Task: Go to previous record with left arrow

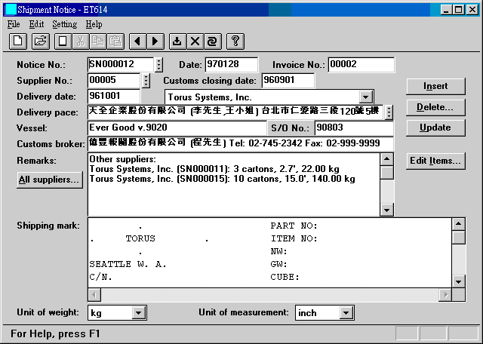Action: pos(137,41)
